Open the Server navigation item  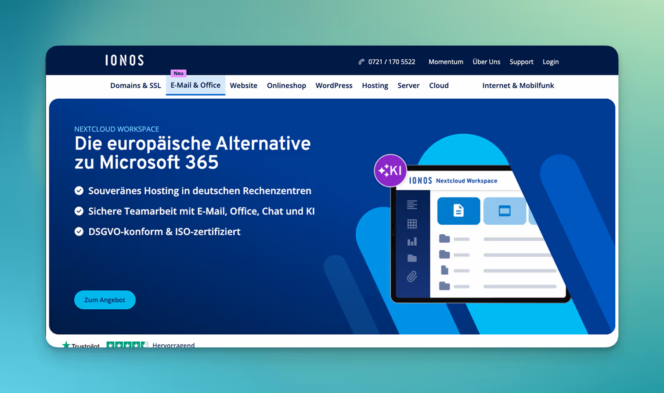(x=408, y=86)
